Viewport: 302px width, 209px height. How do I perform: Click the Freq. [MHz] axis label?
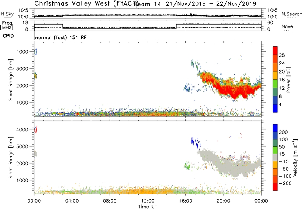click(7, 25)
